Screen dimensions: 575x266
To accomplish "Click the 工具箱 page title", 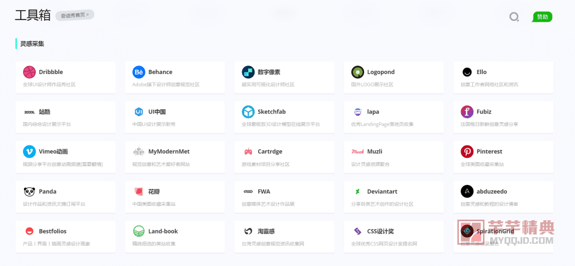I will point(32,15).
